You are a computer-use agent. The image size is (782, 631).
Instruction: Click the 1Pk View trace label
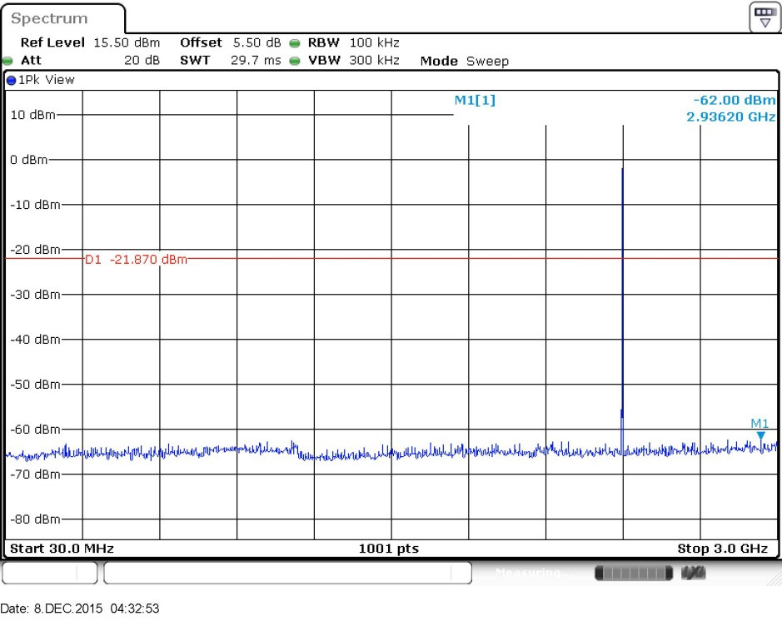tap(47, 80)
